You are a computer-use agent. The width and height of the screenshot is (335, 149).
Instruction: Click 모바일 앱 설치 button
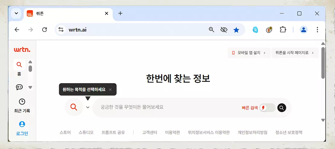tap(249, 53)
